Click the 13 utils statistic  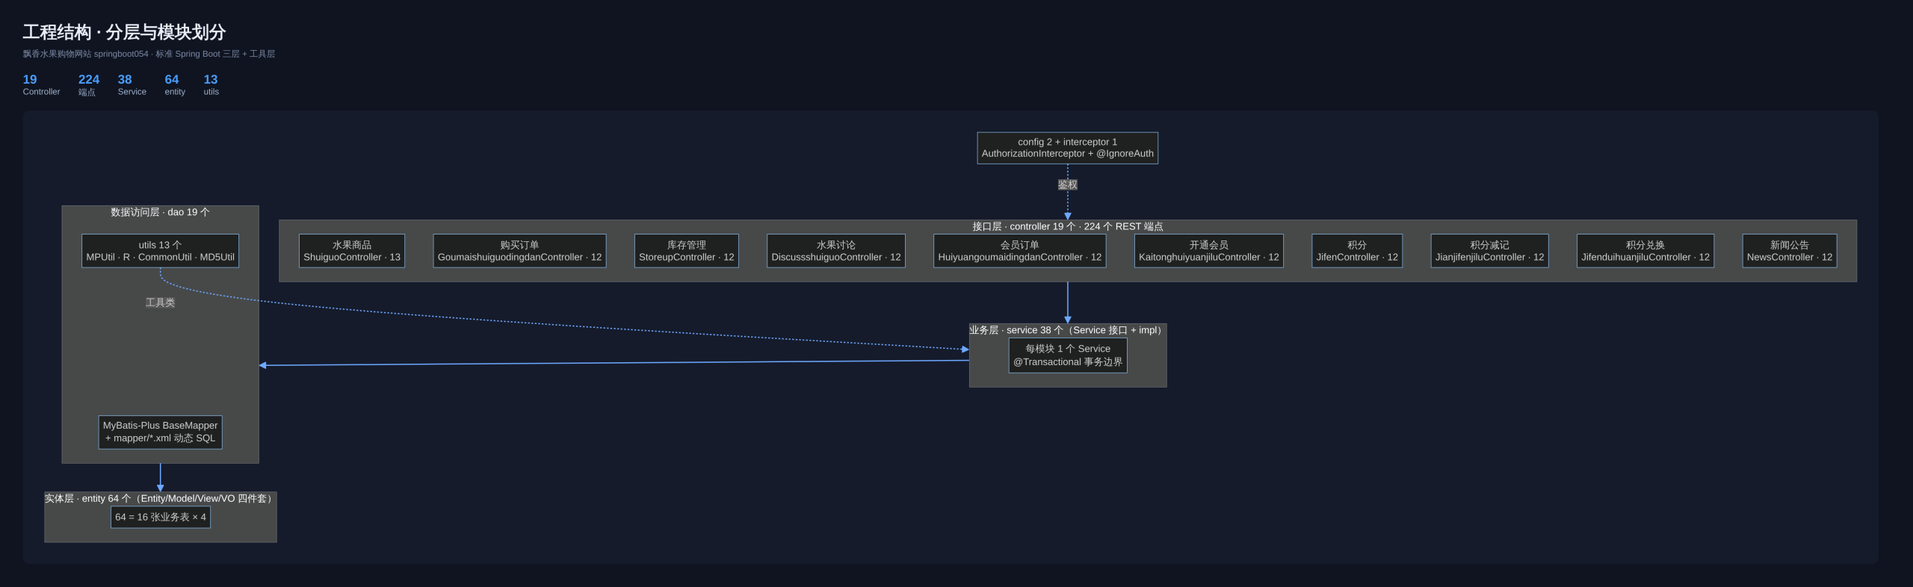[x=211, y=85]
